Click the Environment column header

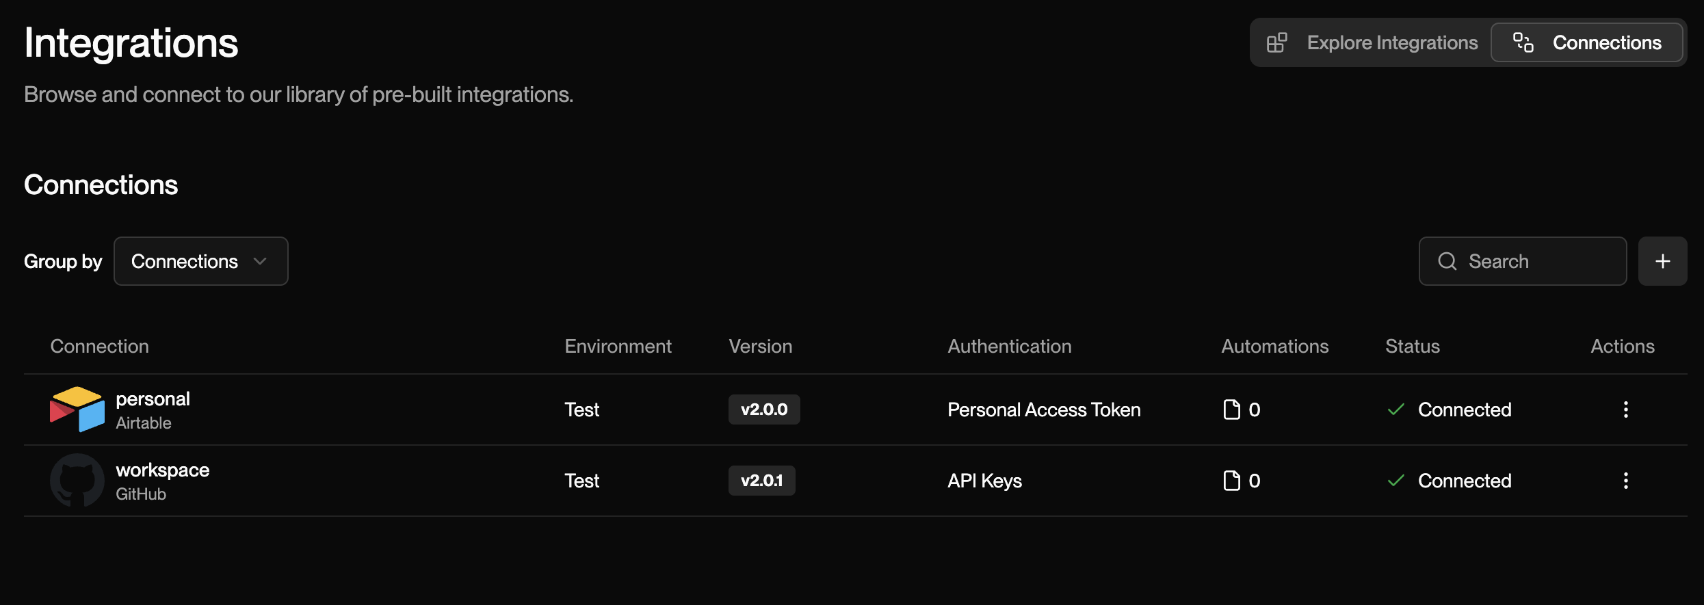tap(618, 346)
